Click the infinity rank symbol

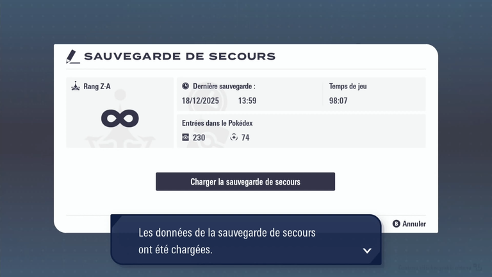pyautogui.click(x=120, y=118)
